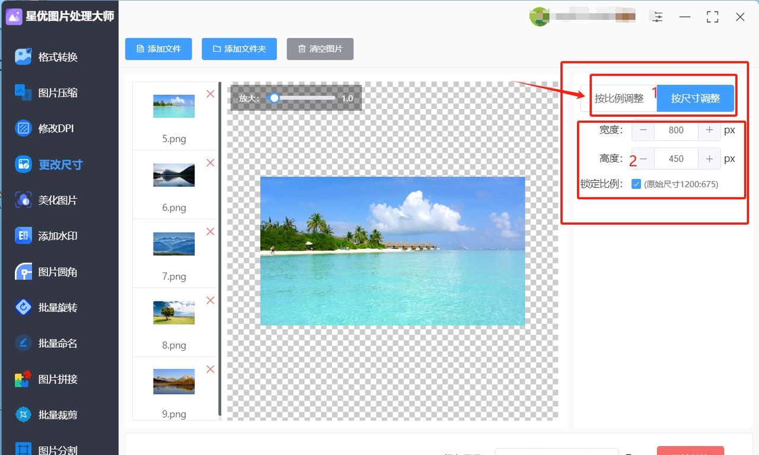Switch to 按尺寸调整 tab
759x455 pixels.
[696, 98]
